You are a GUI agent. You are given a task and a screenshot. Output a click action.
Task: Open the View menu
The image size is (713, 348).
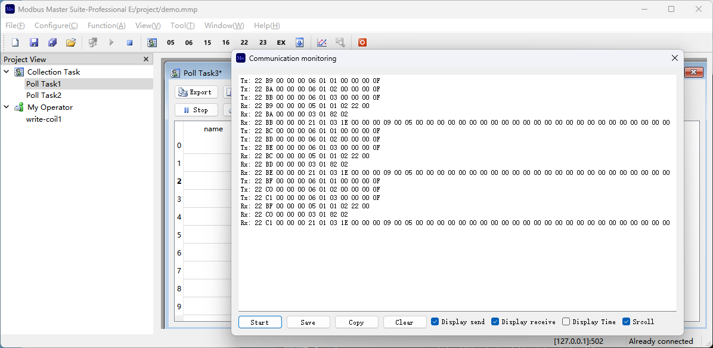click(x=148, y=26)
